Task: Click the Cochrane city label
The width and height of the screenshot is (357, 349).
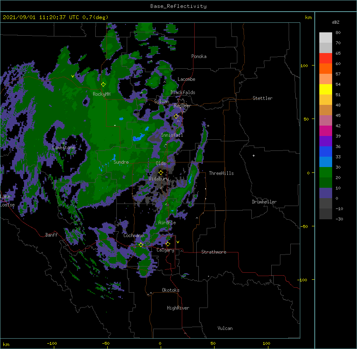Action: pyautogui.click(x=133, y=235)
